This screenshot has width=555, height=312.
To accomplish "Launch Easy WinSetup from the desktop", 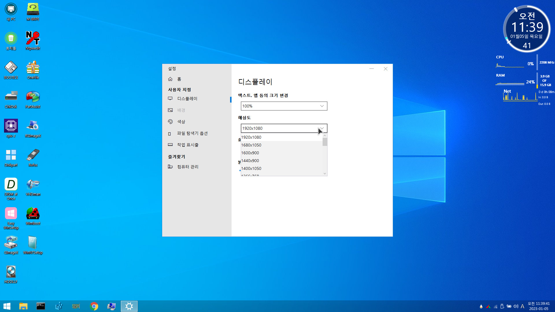I will 11,218.
